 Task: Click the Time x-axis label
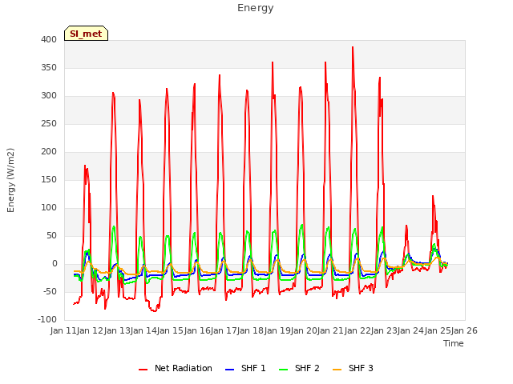(x=454, y=343)
